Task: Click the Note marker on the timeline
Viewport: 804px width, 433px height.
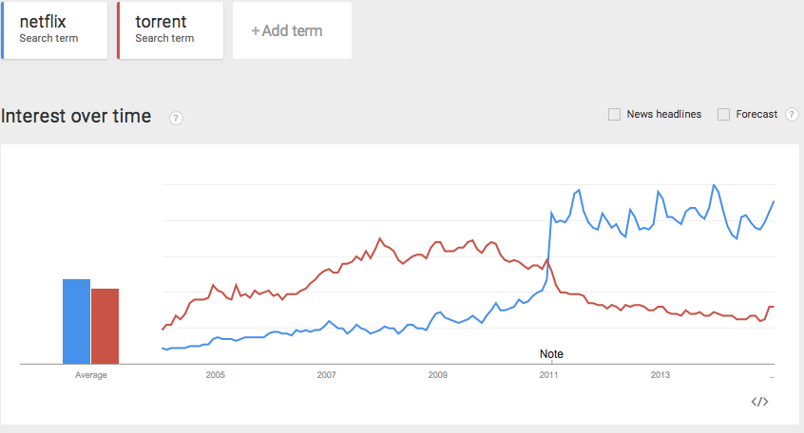Action: point(551,354)
